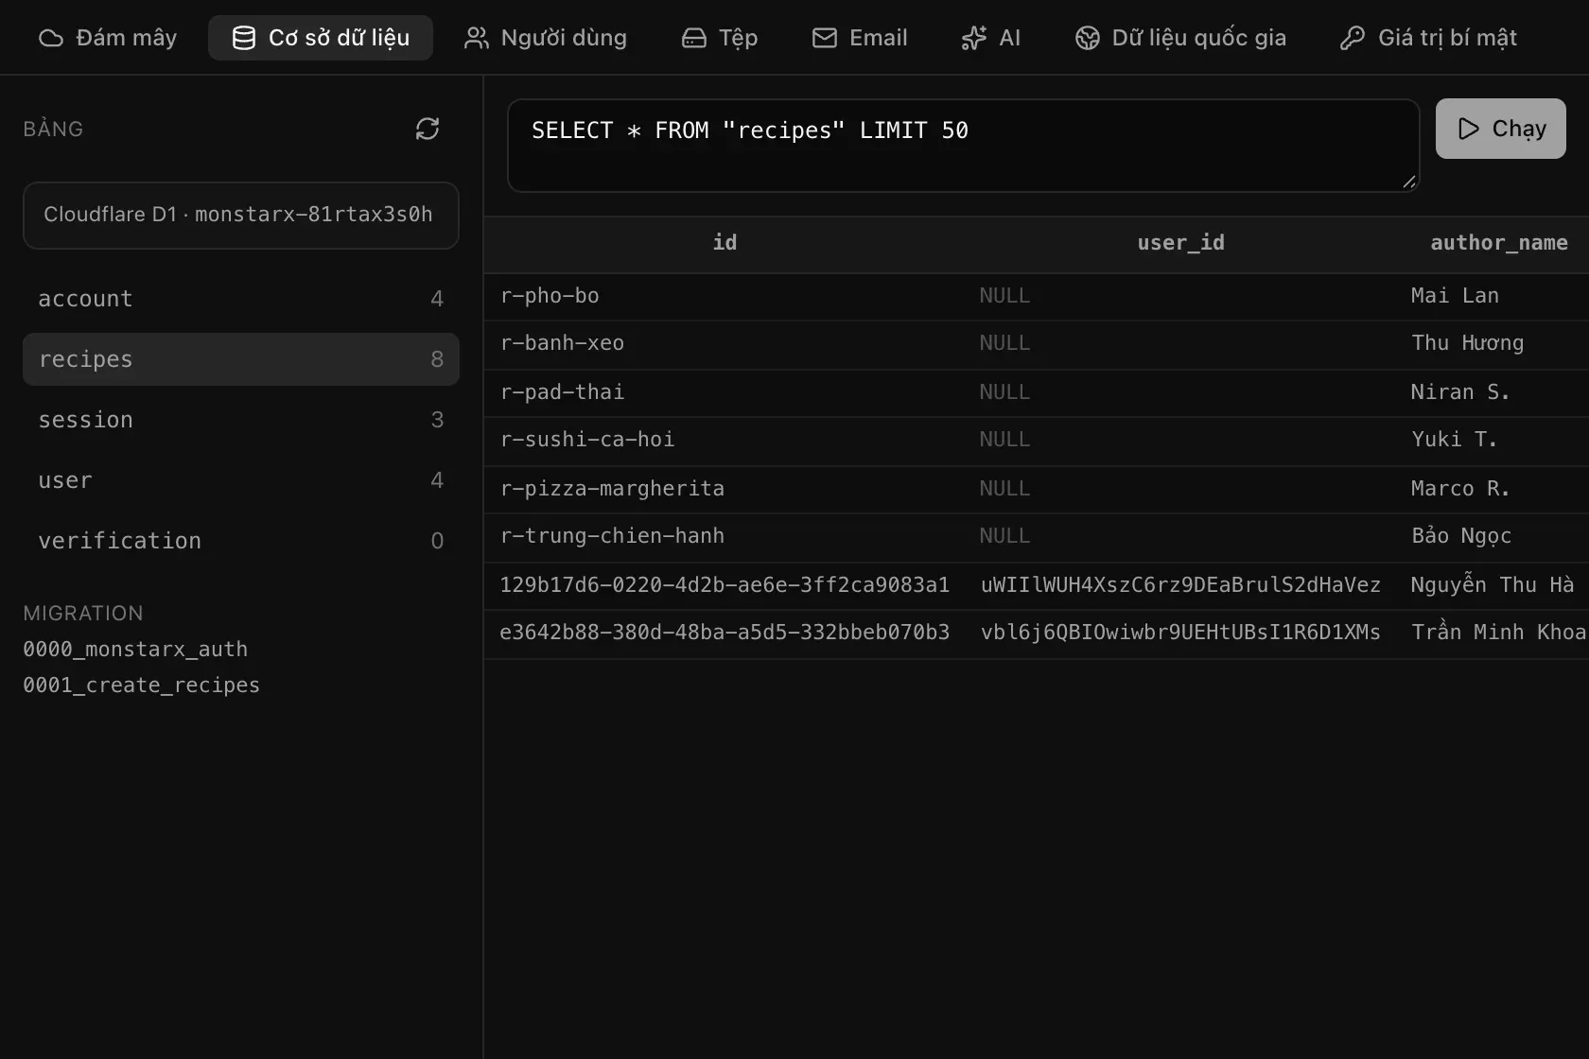Select the account table

click(241, 299)
